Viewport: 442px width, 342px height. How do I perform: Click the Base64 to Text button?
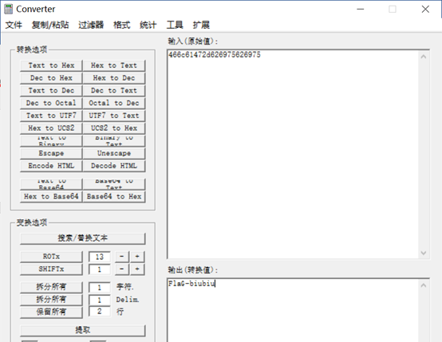pyautogui.click(x=114, y=184)
